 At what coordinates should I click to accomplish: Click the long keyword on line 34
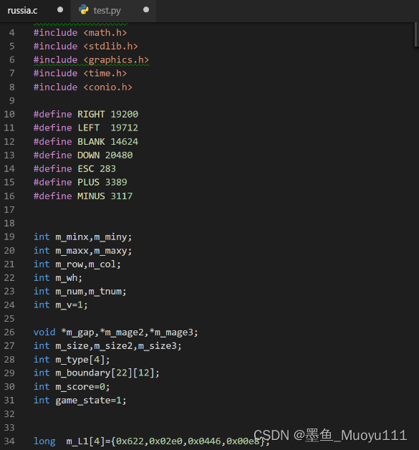tap(44, 441)
